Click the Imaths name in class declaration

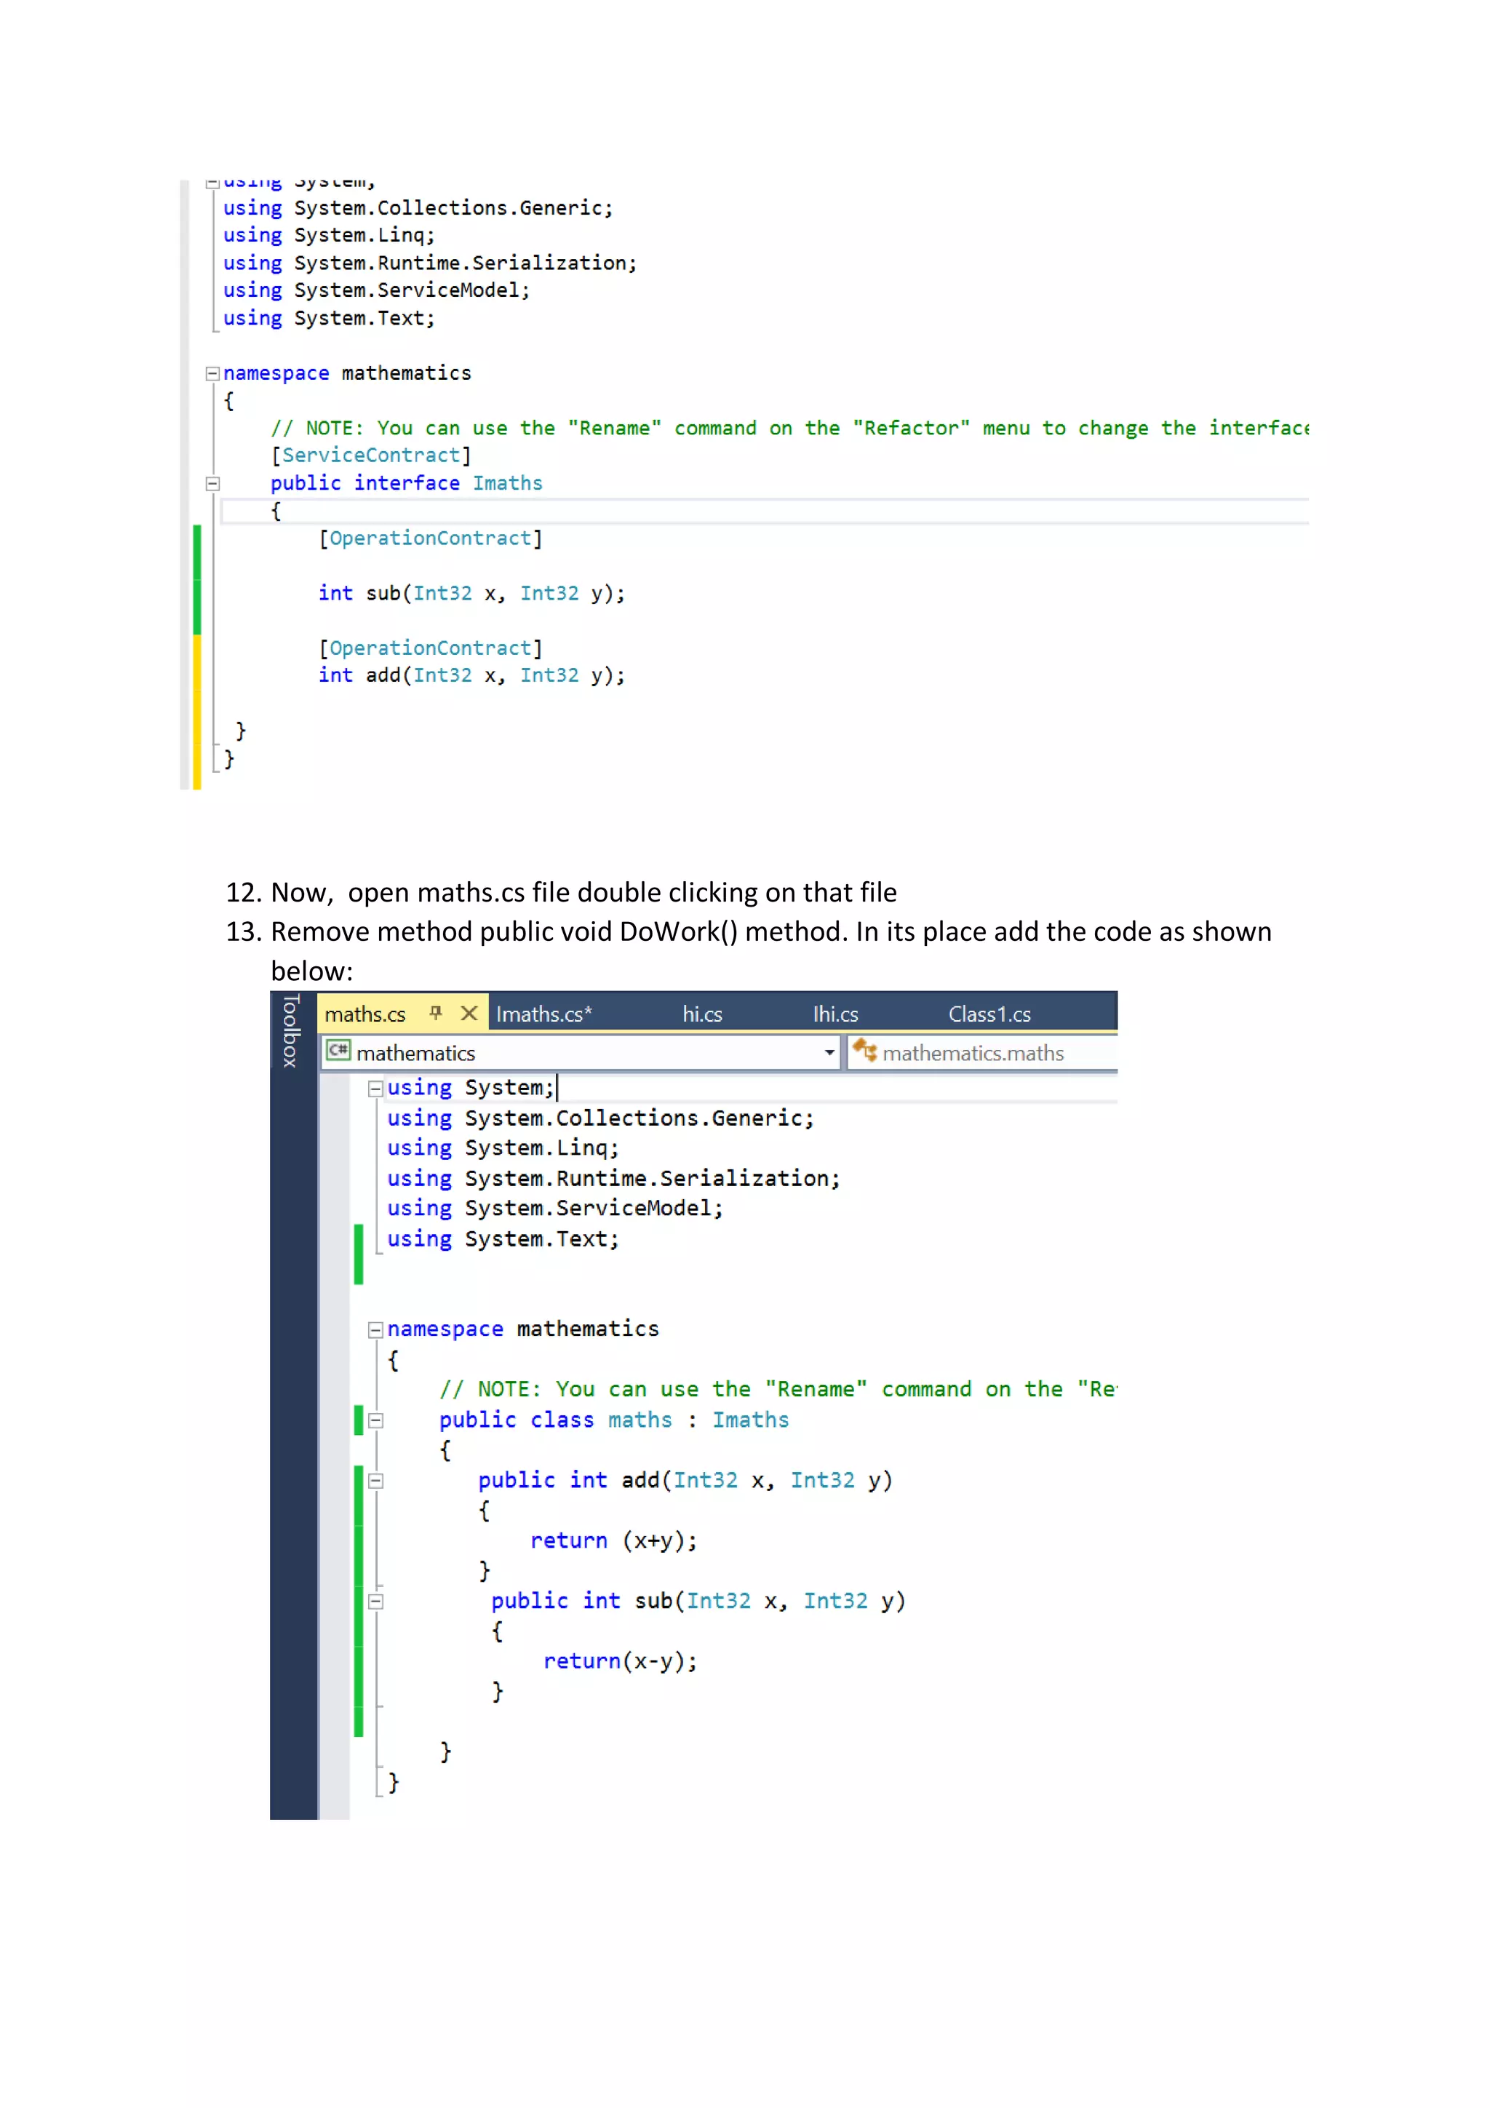click(751, 1420)
